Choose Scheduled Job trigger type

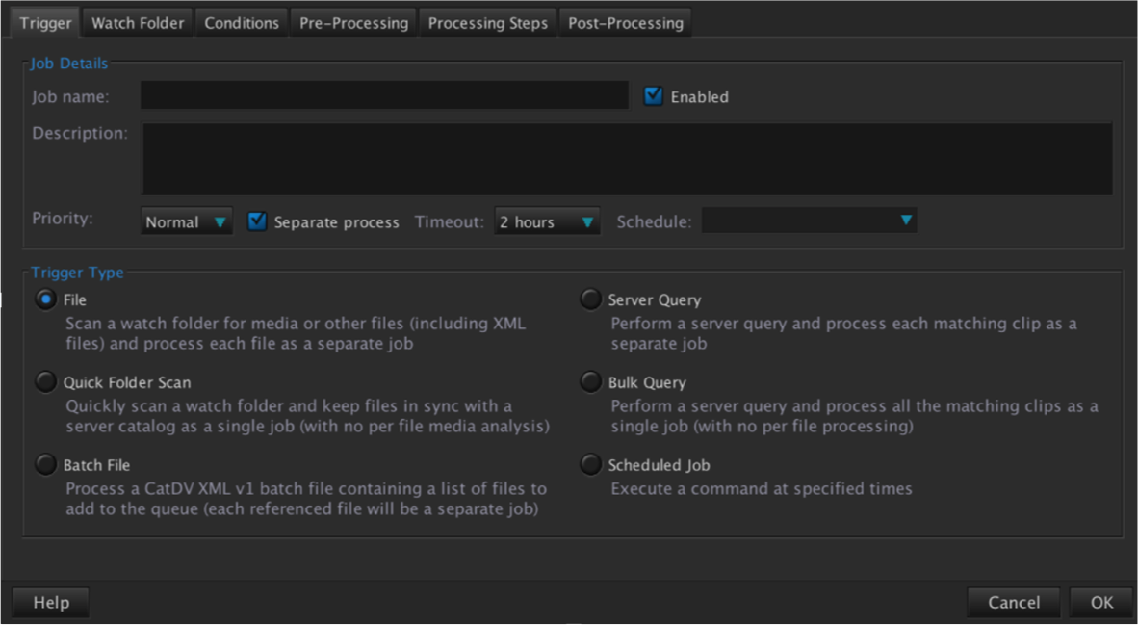590,465
